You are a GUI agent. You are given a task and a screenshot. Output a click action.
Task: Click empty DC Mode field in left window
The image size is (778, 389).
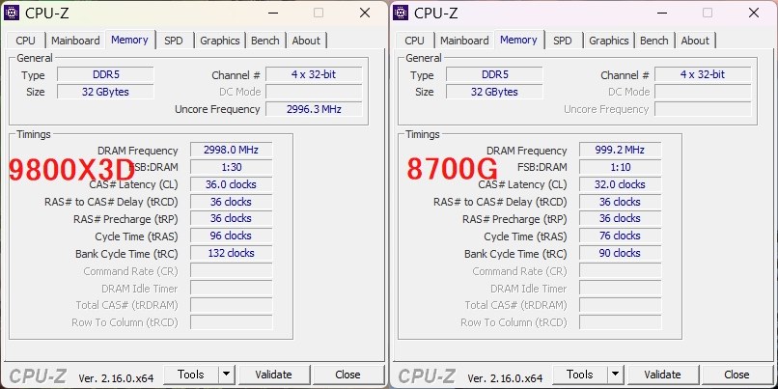(314, 92)
